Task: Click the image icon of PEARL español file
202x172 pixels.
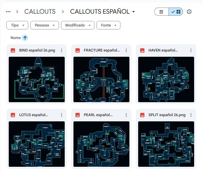Action: [78, 115]
